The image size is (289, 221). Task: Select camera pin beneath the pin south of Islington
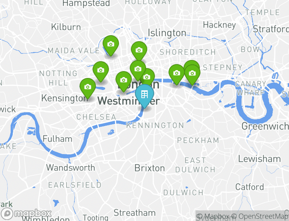point(138,70)
